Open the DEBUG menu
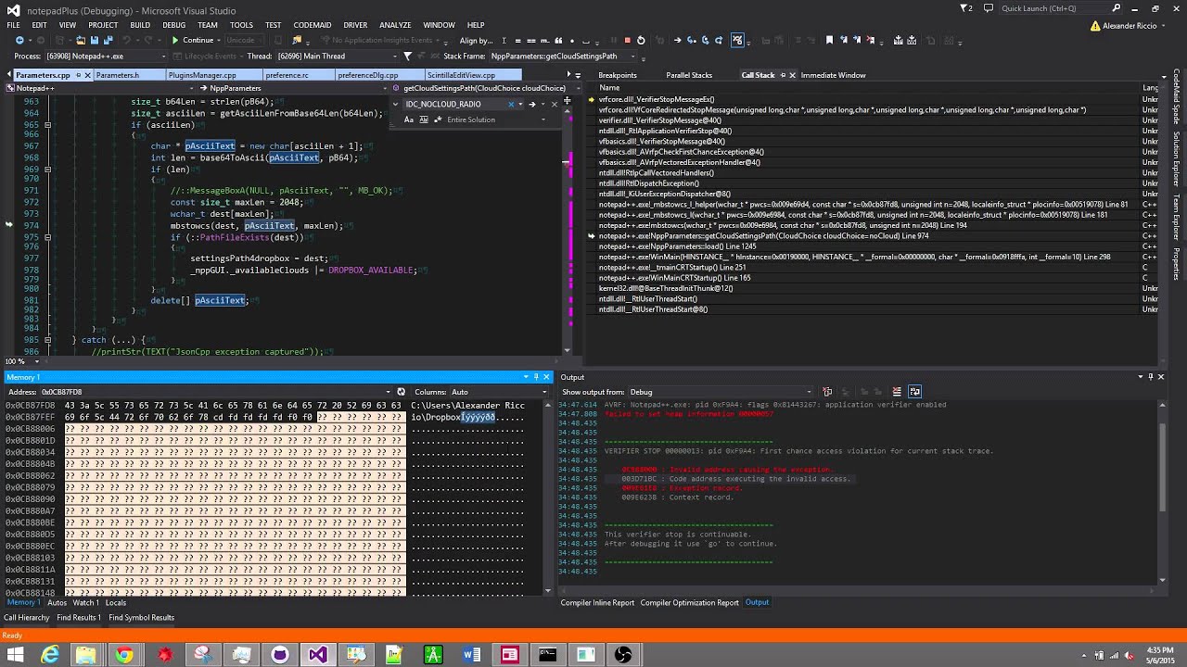 point(173,25)
